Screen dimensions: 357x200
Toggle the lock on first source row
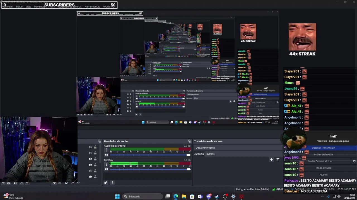95,147
